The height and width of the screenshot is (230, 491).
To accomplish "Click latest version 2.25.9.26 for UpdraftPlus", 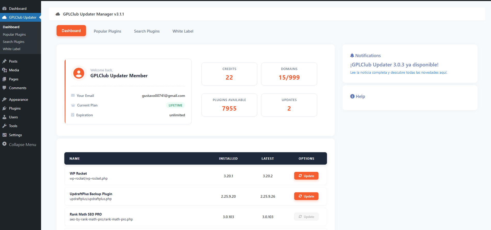I will pos(268,196).
